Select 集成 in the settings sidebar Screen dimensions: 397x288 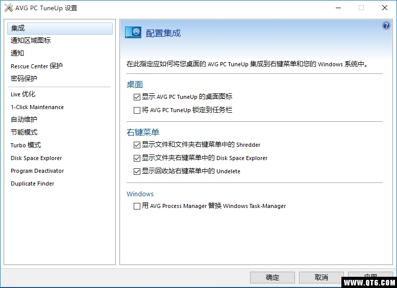pyautogui.click(x=60, y=29)
